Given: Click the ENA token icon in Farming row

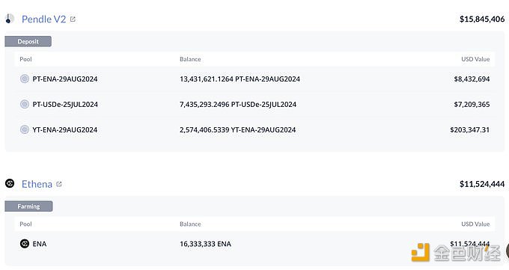Looking at the screenshot, I should pos(25,244).
